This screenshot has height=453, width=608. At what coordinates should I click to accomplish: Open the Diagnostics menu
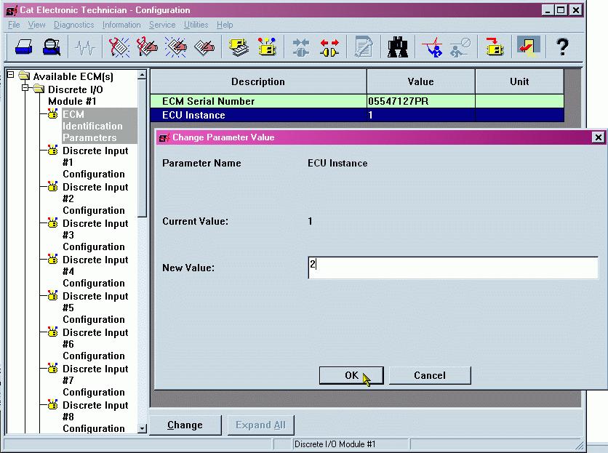74,25
